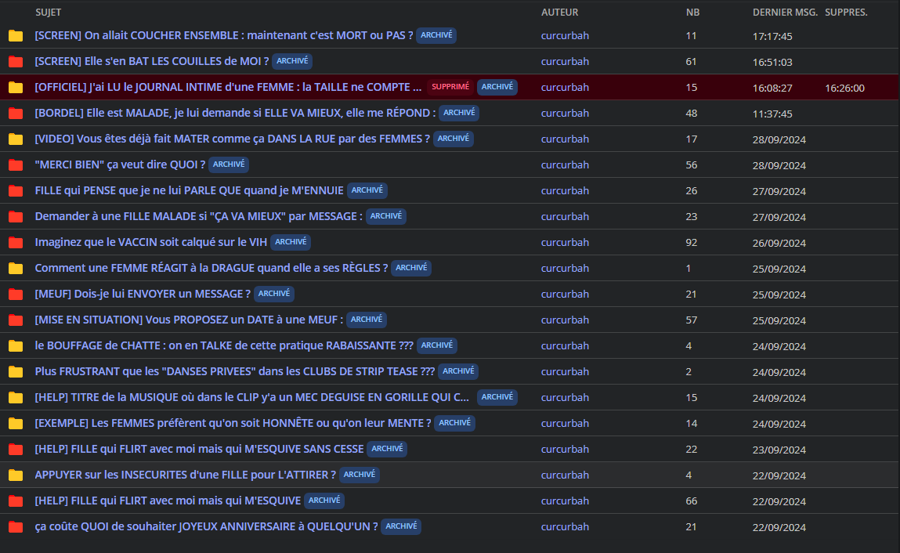The height and width of the screenshot is (553, 900).
Task: Click ARCHIVÉ badge on 'MERCI BIEN' topic
Action: point(229,164)
